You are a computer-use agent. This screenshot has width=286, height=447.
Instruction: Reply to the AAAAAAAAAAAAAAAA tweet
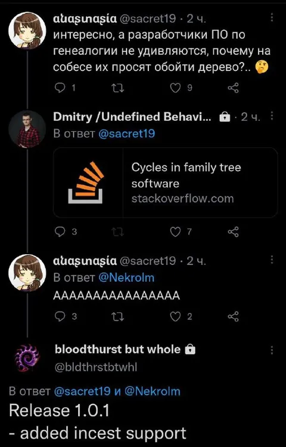(x=60, y=317)
